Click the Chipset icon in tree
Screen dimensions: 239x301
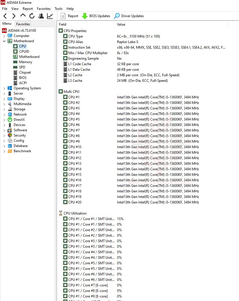[15, 72]
